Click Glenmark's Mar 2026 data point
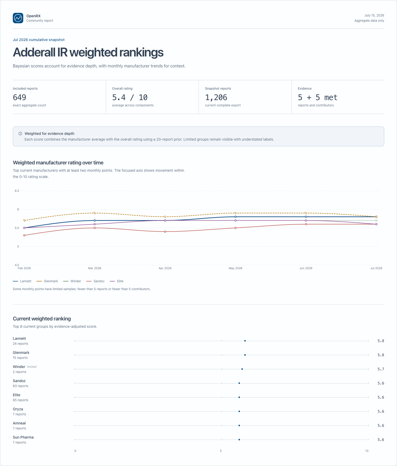The width and height of the screenshot is (397, 466). click(95, 213)
